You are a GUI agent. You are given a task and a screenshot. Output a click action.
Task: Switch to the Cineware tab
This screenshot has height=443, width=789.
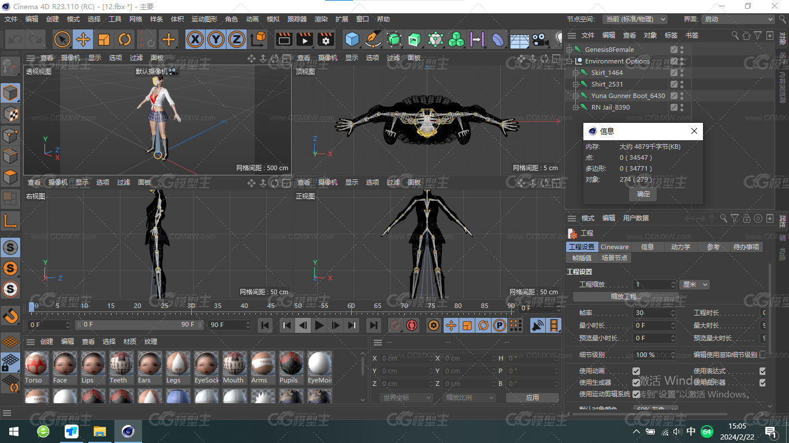[615, 247]
